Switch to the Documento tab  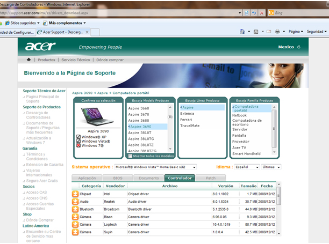click(x=149, y=178)
